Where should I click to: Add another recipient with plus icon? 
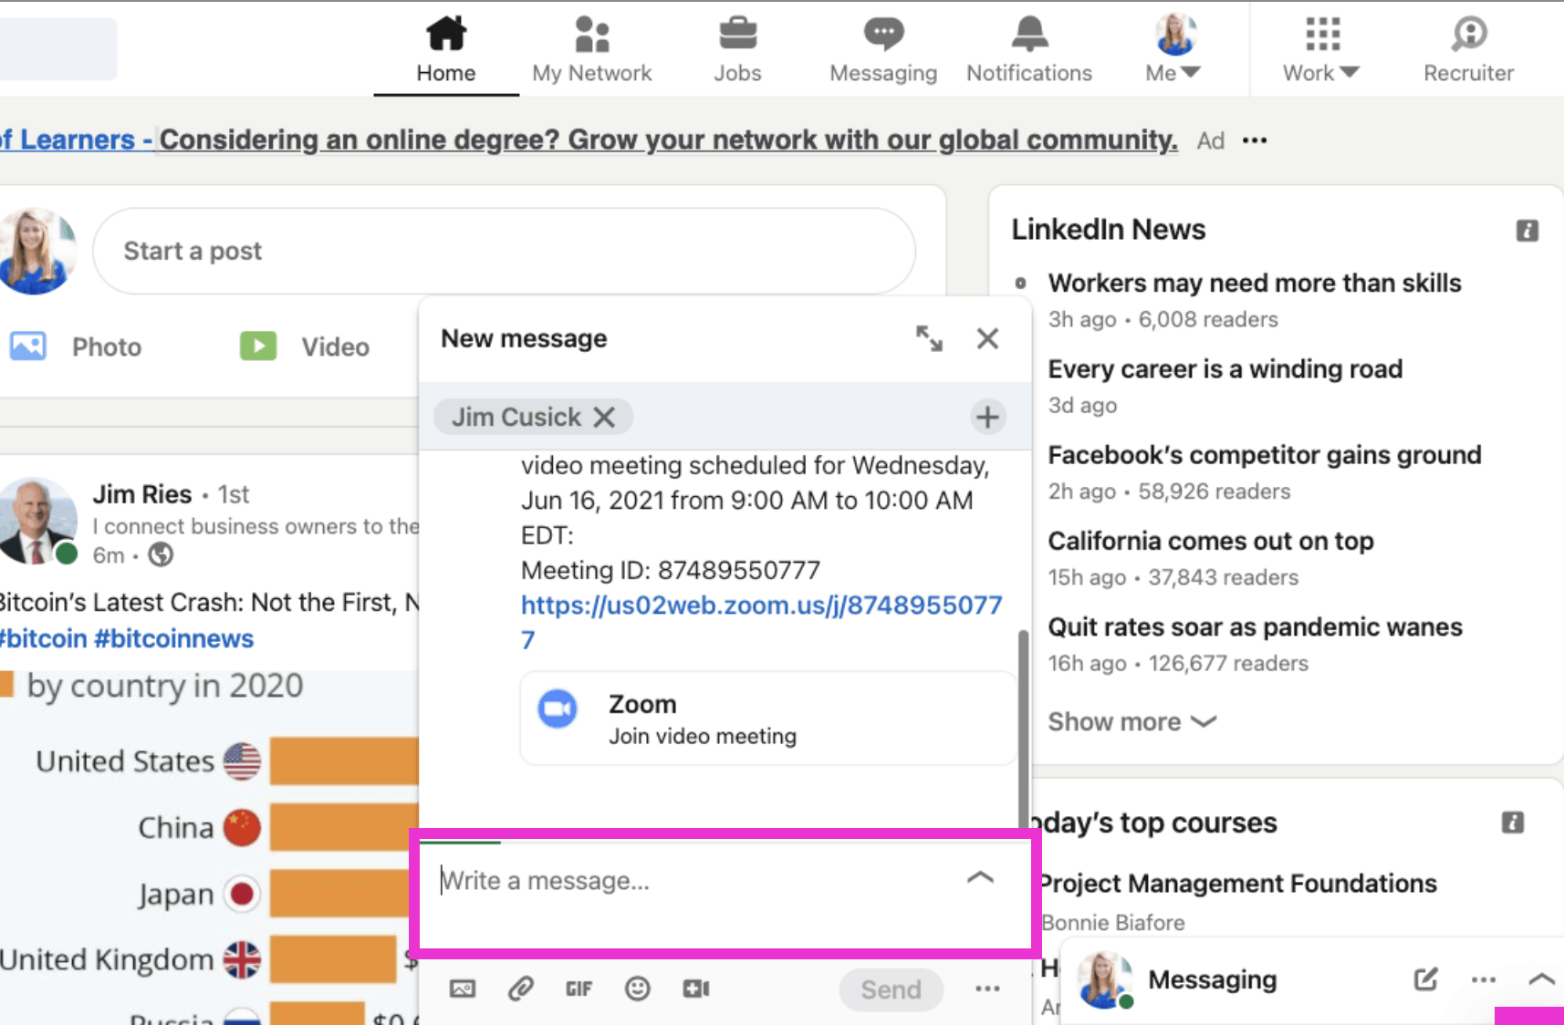987,417
